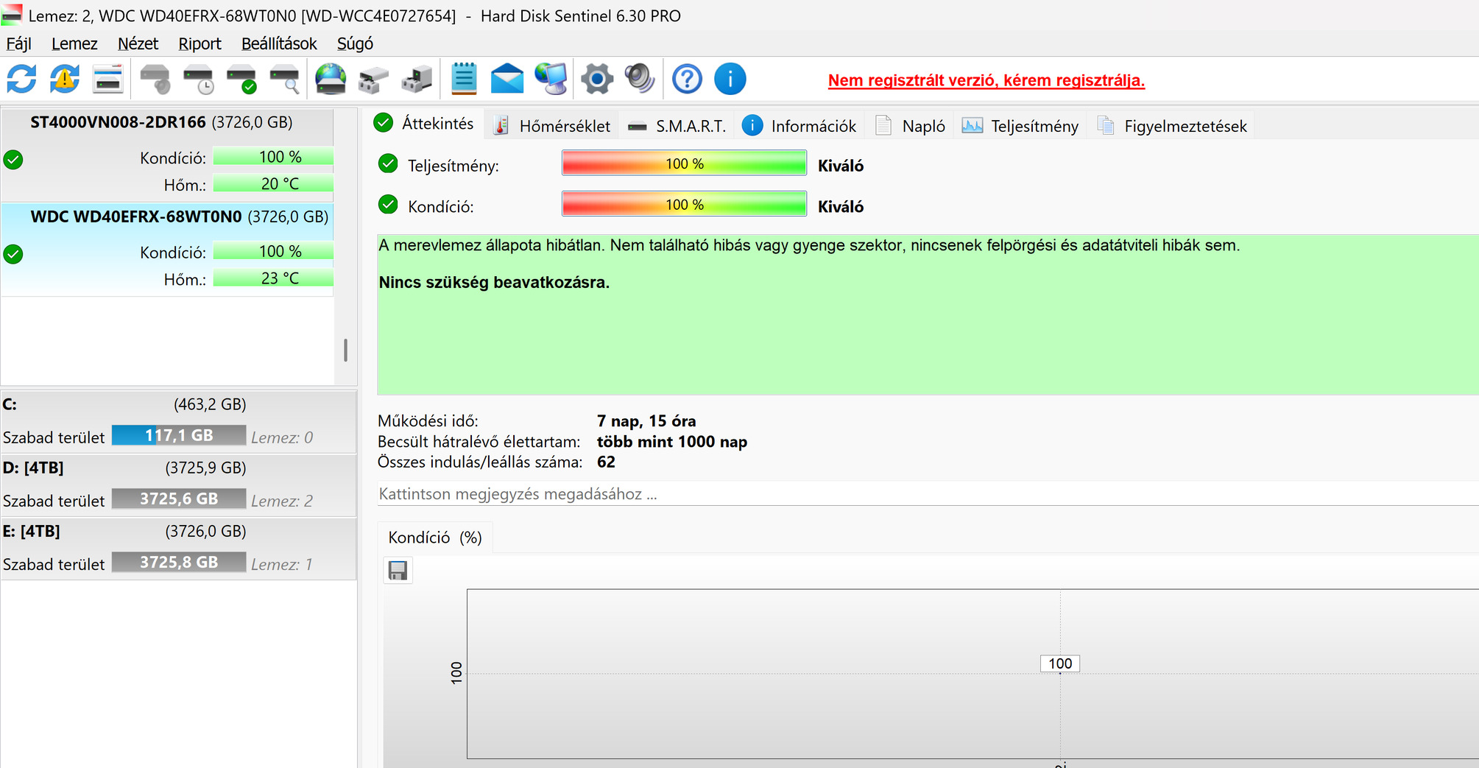Open the blue notepad report icon
Viewport: 1479px width, 768px height.
(x=464, y=79)
